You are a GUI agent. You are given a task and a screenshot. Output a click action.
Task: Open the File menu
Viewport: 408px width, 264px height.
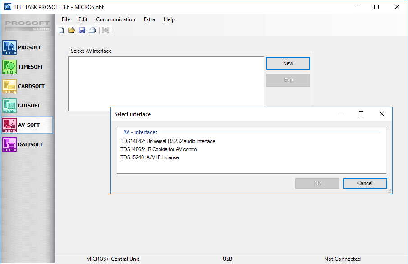tap(66, 19)
